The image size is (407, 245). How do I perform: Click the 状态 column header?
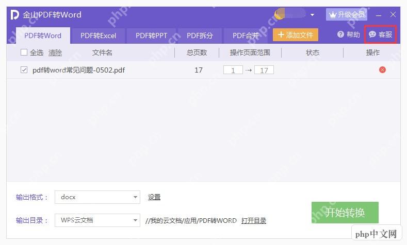313,52
